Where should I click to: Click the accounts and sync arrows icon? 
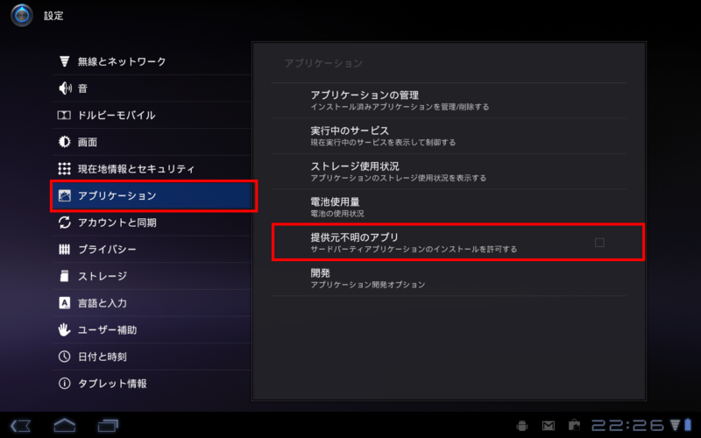point(64,223)
